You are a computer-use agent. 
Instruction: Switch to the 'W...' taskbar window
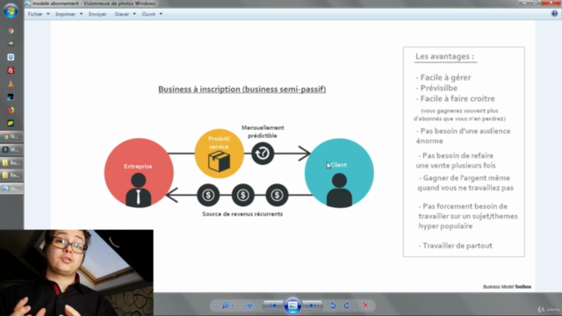pyautogui.click(x=11, y=149)
